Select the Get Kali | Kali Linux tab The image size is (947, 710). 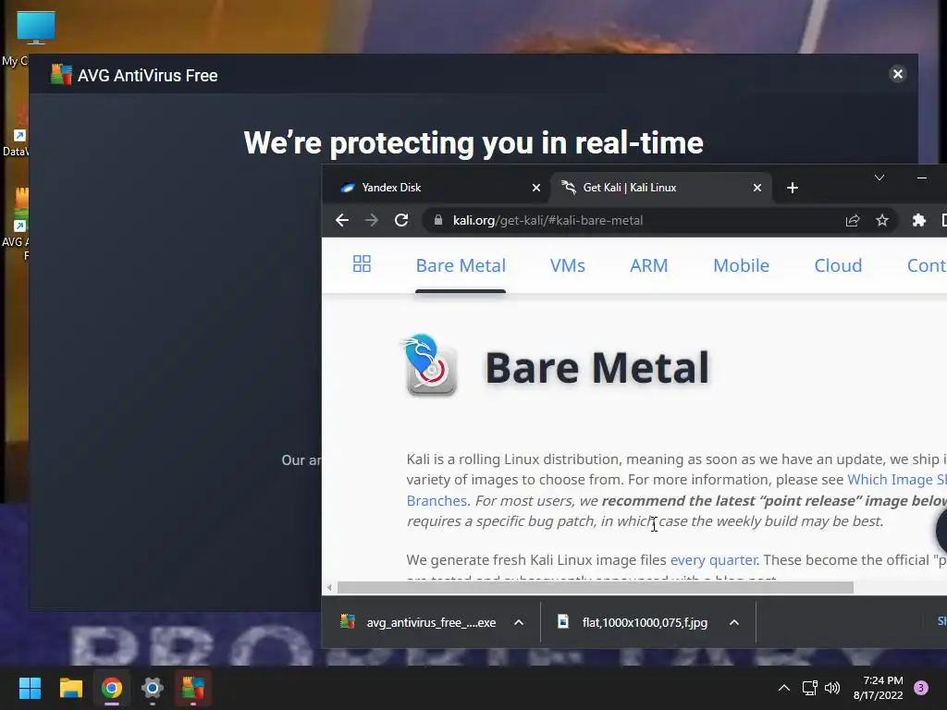click(x=661, y=188)
